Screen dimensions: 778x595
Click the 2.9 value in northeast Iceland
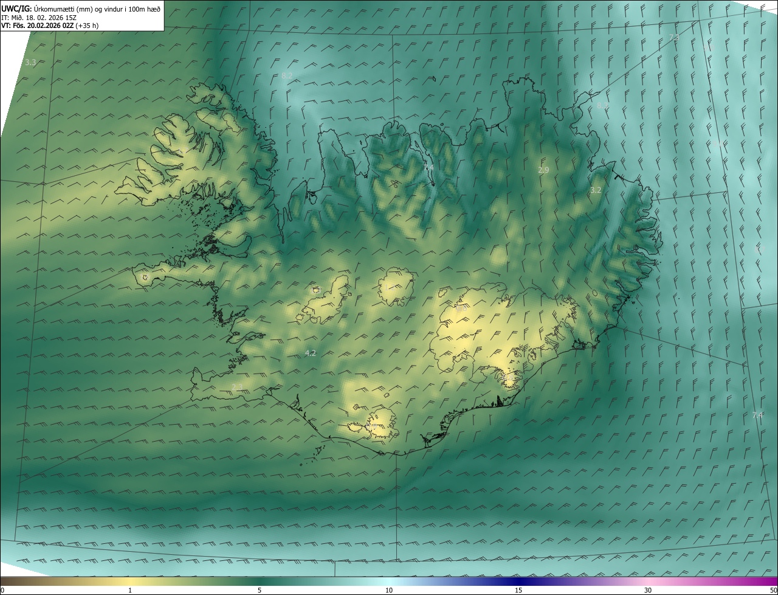[x=543, y=170]
